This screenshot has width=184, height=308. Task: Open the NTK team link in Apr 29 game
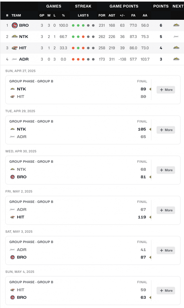coord(22,129)
